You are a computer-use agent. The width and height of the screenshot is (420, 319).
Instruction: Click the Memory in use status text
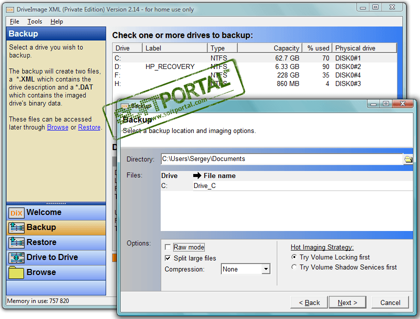tap(38, 301)
